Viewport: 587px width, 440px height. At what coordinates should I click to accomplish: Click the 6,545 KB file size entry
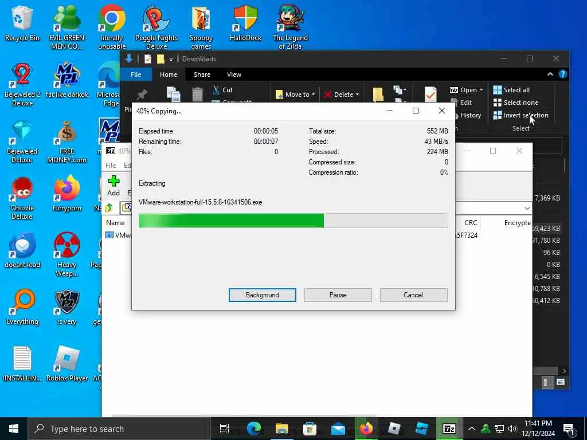point(547,277)
